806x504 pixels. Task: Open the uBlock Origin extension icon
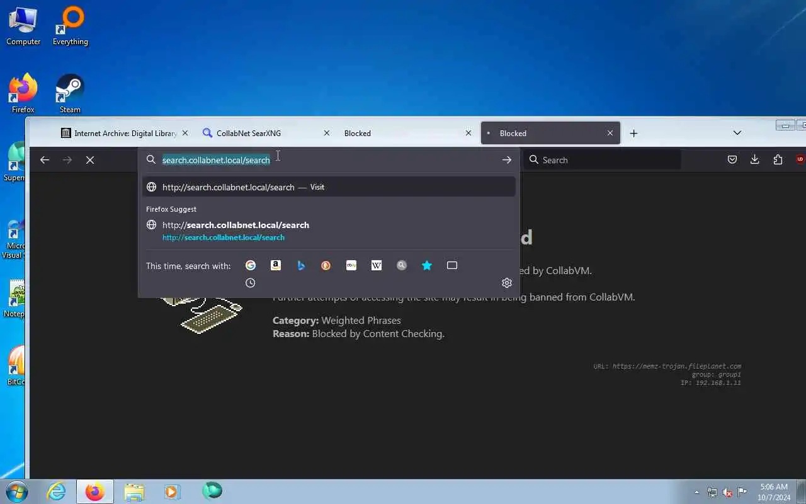point(800,160)
